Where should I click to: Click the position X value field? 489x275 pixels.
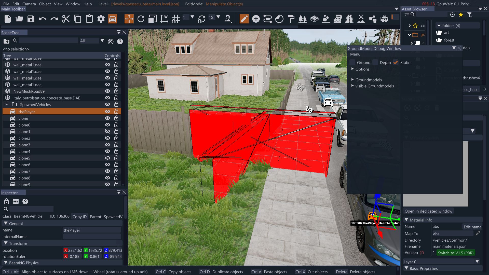75,250
